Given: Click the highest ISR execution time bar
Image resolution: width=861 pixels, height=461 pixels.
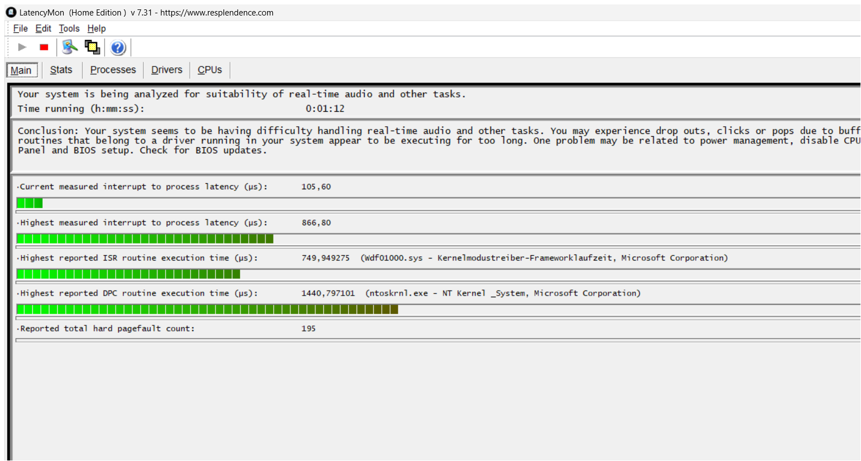Looking at the screenshot, I should click(x=129, y=274).
